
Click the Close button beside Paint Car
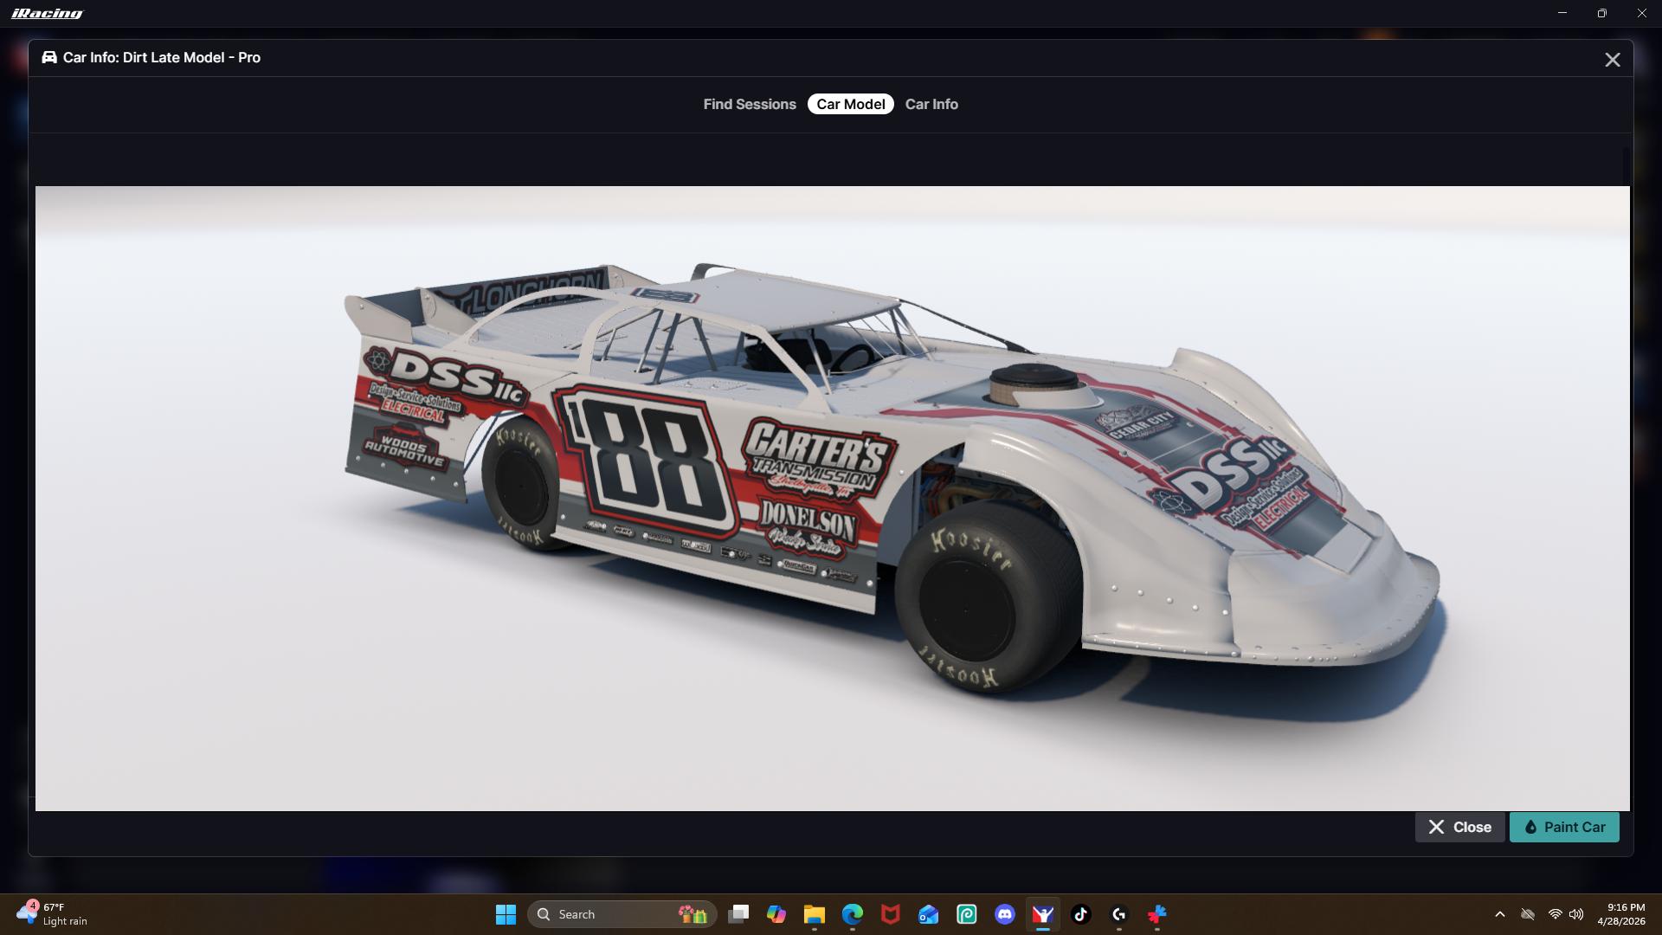pos(1459,827)
